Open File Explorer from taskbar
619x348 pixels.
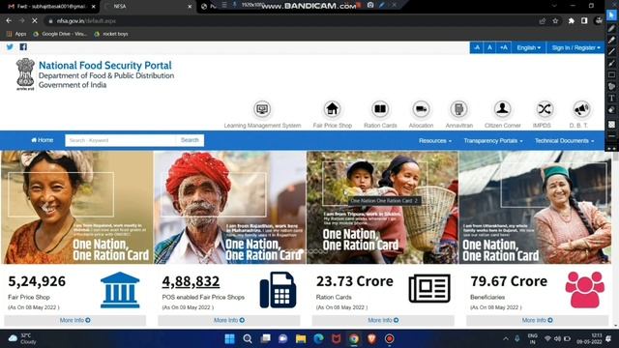(301, 338)
